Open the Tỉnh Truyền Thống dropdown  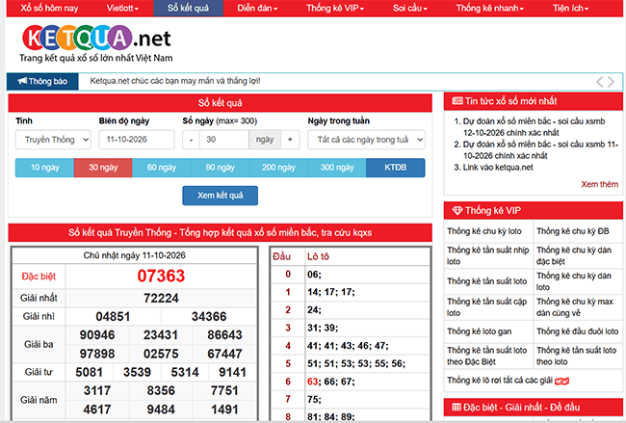53,140
